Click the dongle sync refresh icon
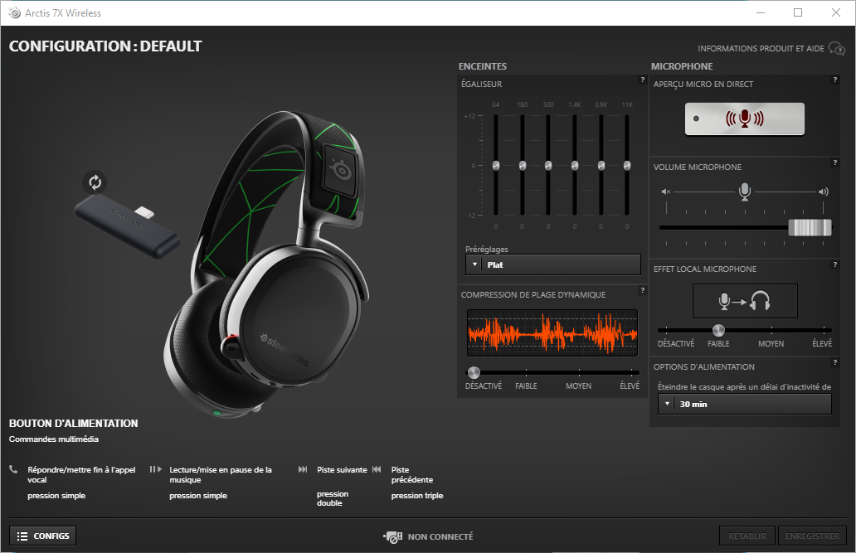The image size is (856, 553). 95,182
